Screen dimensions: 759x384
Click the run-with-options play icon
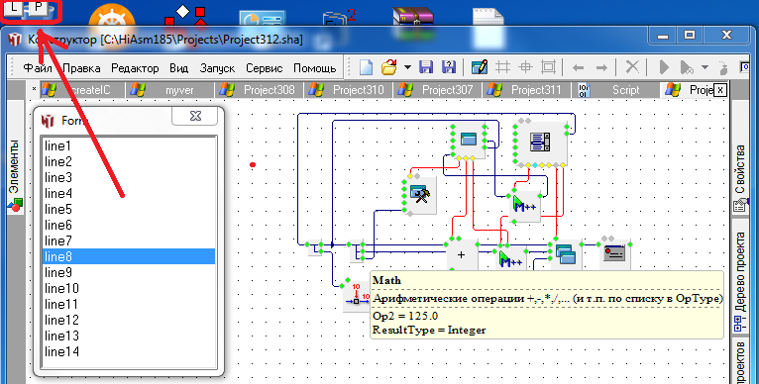coord(687,67)
